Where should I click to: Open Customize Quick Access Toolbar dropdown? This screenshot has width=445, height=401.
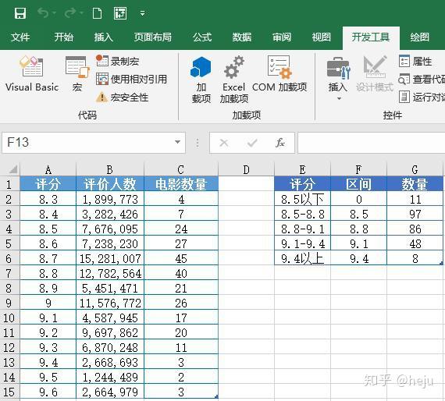[x=142, y=13]
